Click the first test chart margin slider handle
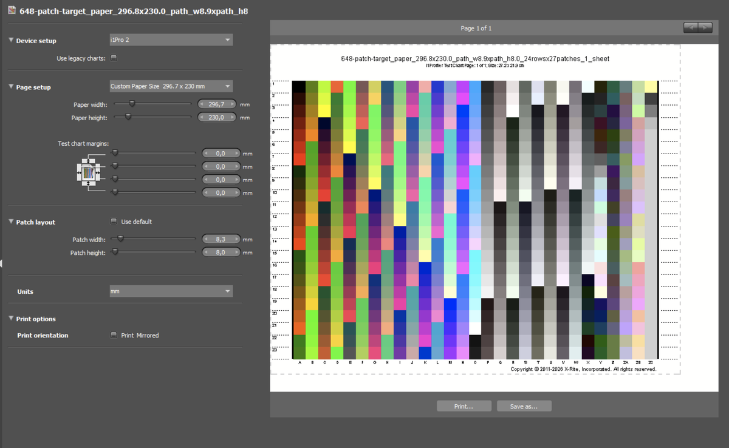This screenshot has height=448, width=729. [114, 153]
